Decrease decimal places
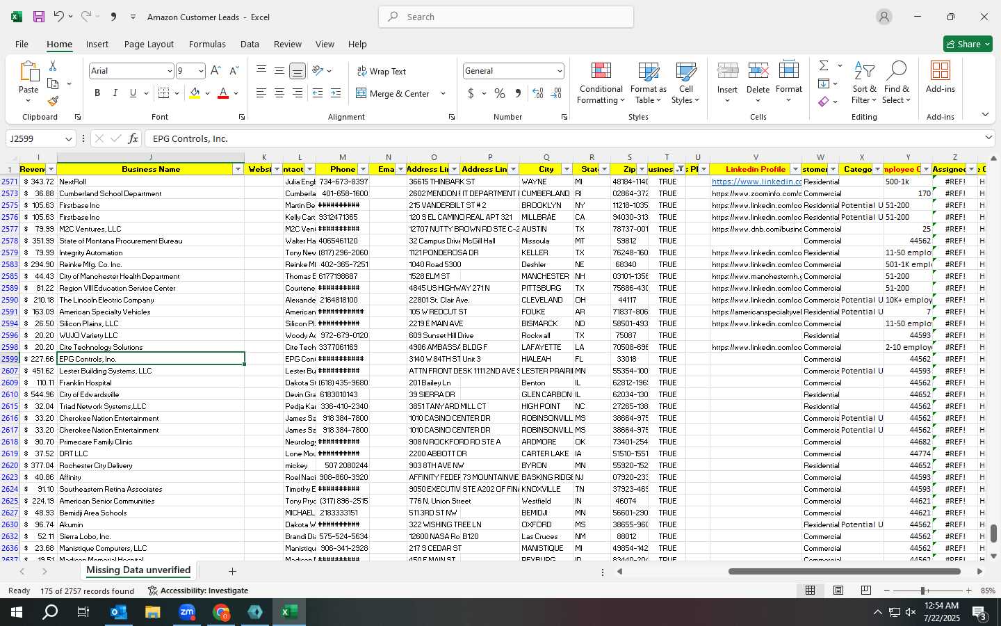 556,93
